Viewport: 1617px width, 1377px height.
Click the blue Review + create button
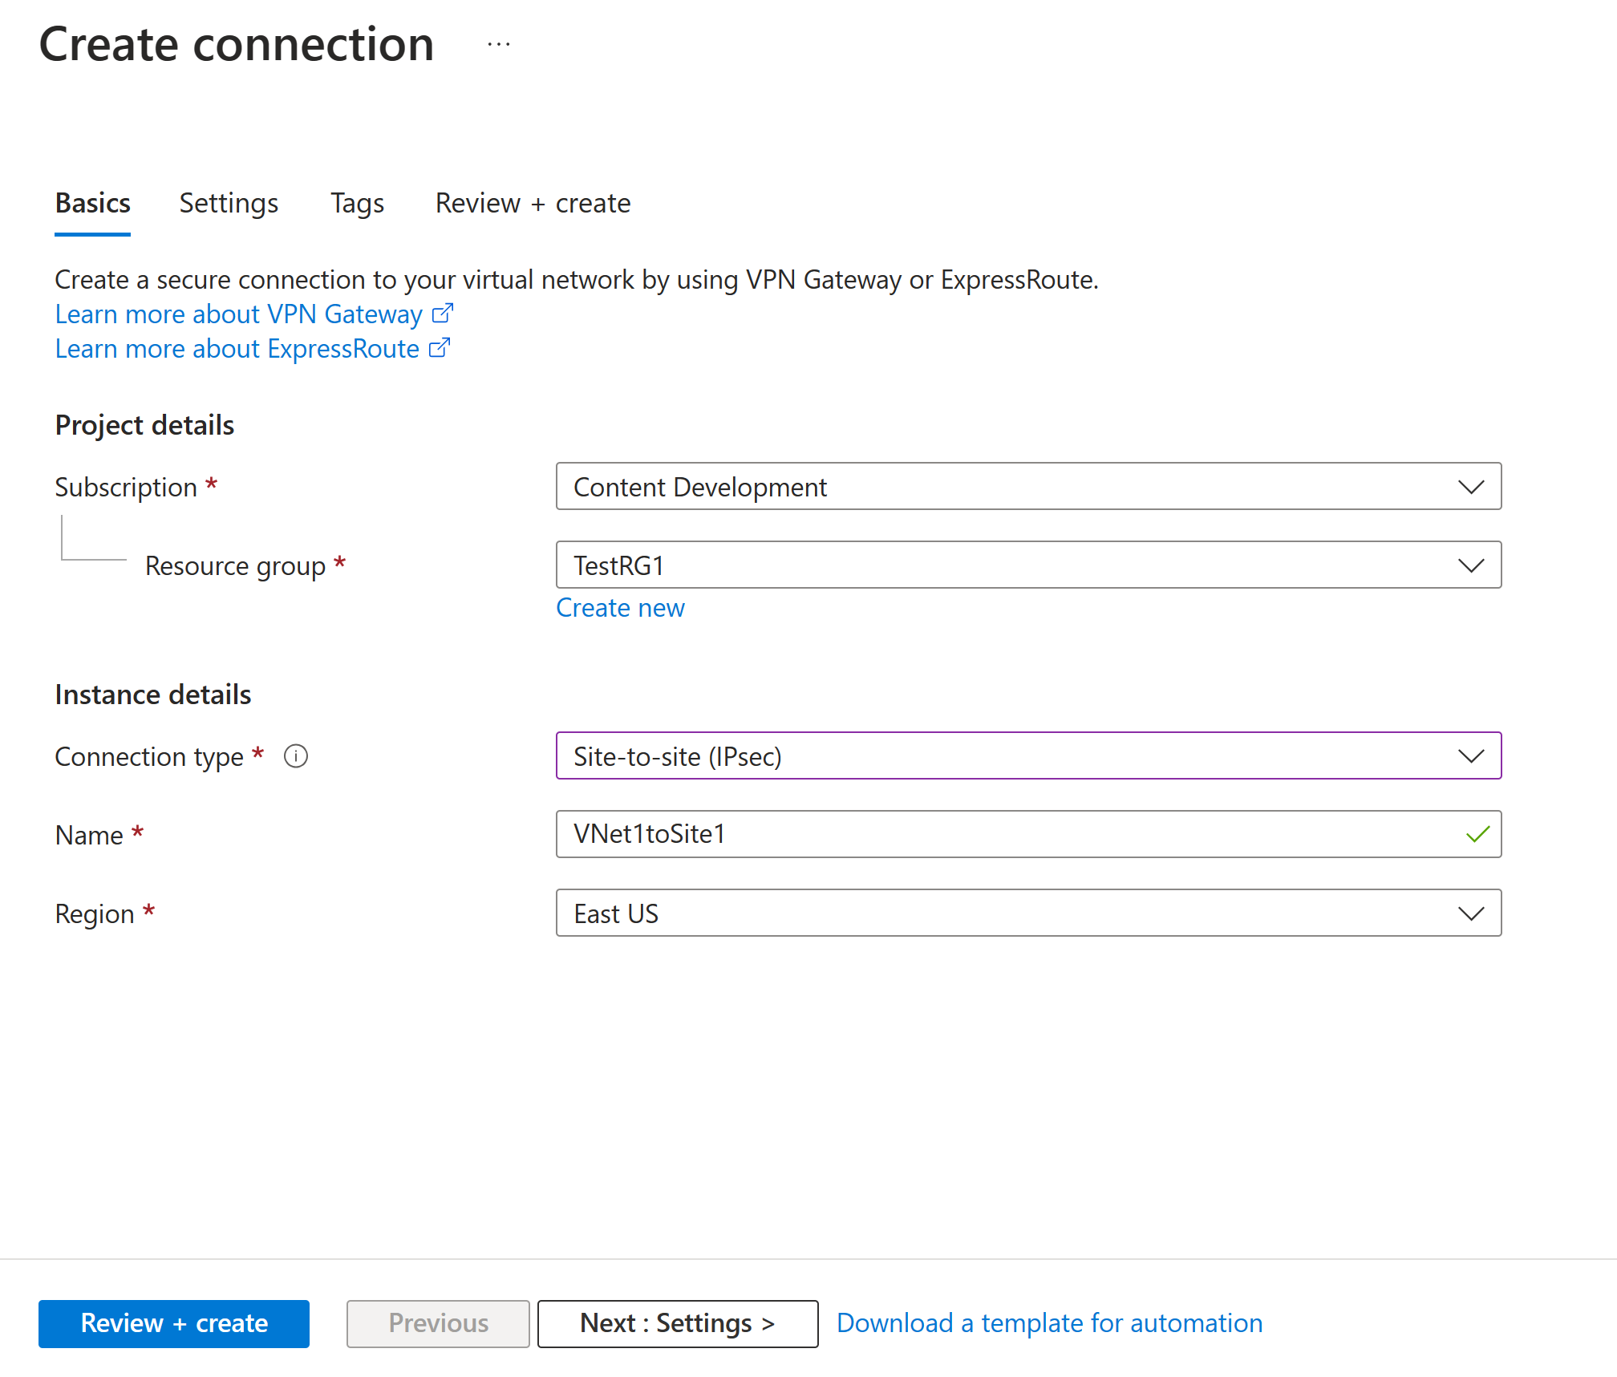[x=174, y=1323]
